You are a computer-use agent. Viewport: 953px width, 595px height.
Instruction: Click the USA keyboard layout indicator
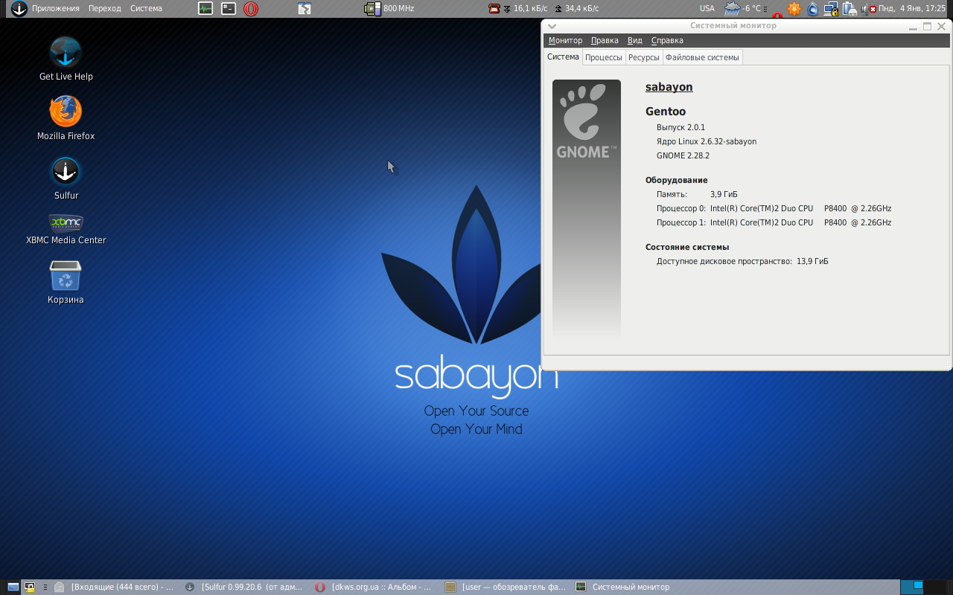(707, 8)
